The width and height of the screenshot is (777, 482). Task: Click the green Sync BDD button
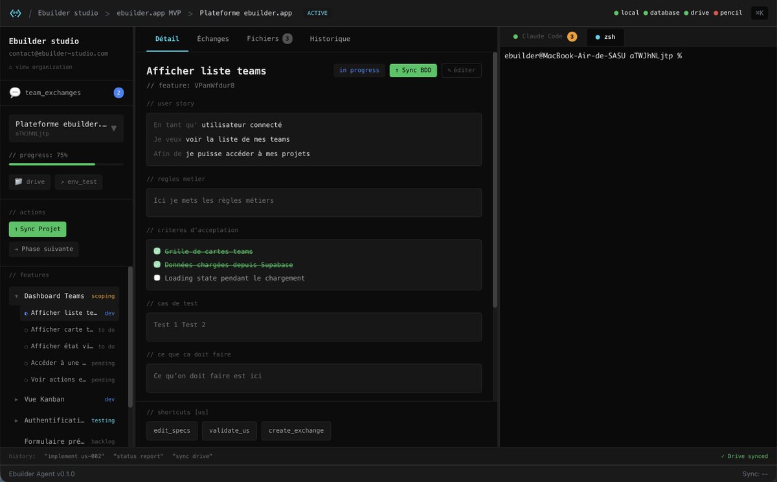[x=413, y=70]
